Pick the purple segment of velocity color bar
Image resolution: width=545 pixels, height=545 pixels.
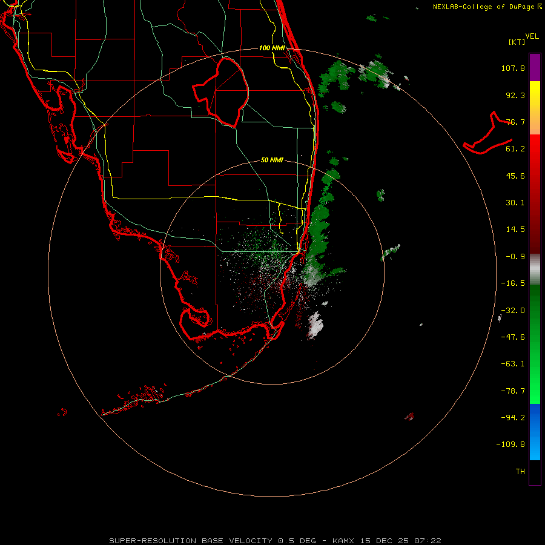pos(535,67)
